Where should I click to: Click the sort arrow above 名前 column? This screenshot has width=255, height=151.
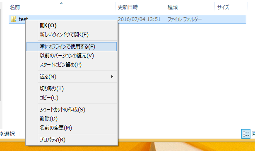61,3
